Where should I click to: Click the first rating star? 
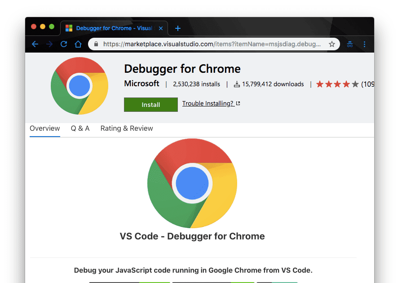(x=320, y=84)
